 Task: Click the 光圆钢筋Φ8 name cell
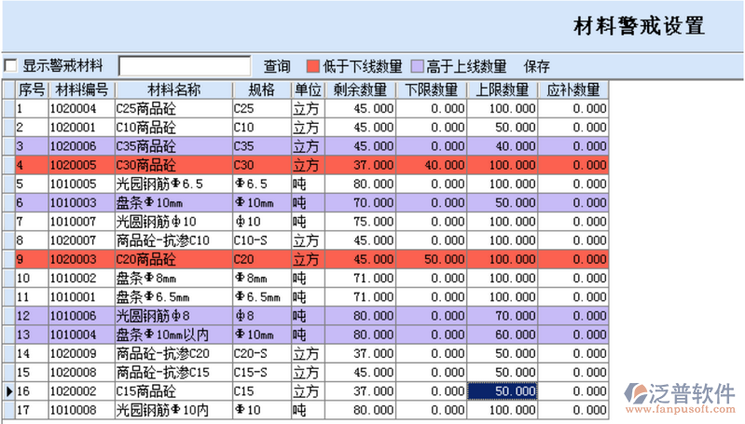point(174,316)
